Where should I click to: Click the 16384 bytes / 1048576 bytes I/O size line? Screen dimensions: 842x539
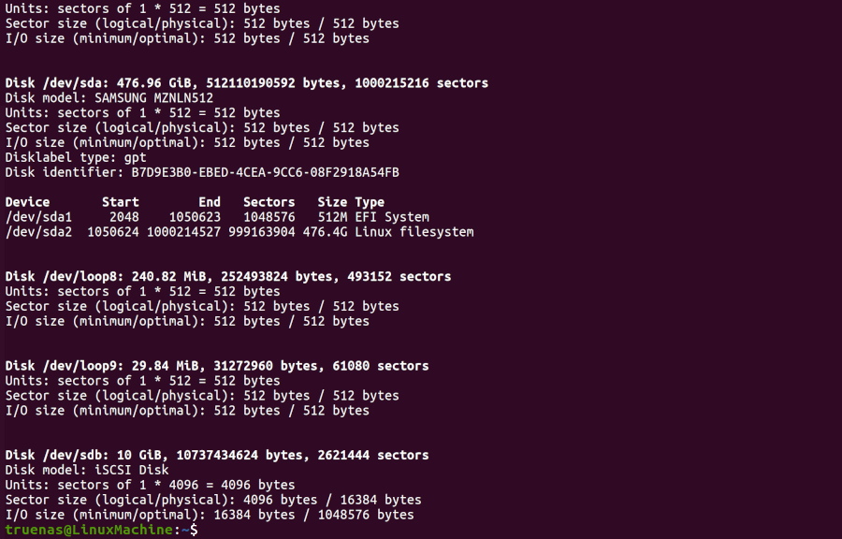coord(210,516)
